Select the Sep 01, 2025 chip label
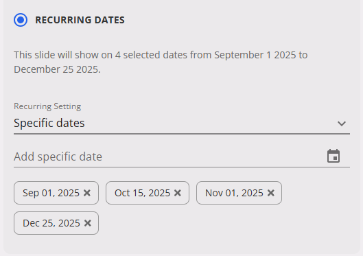363x256 pixels. coord(51,193)
